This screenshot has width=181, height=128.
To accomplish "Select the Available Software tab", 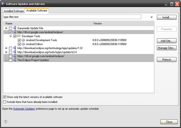I will pos(37,11).
